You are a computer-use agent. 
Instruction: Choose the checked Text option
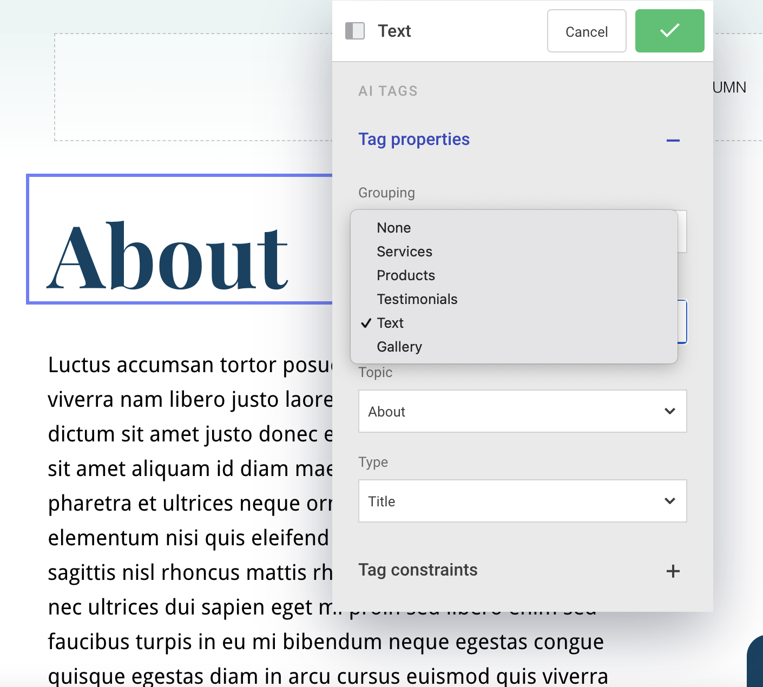click(x=514, y=323)
